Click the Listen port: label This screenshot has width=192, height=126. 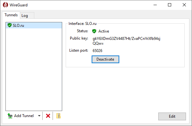click(x=79, y=50)
